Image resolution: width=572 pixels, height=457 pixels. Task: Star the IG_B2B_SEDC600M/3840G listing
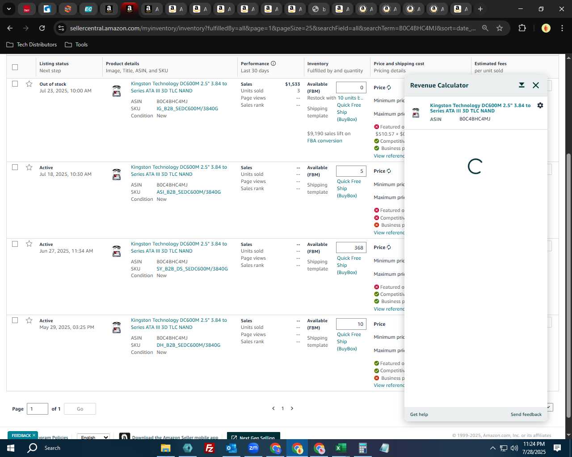[x=29, y=84]
